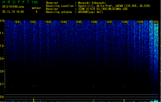Click the 1848 time marker
This screenshot has height=102, width=161.
tap(125, 22)
